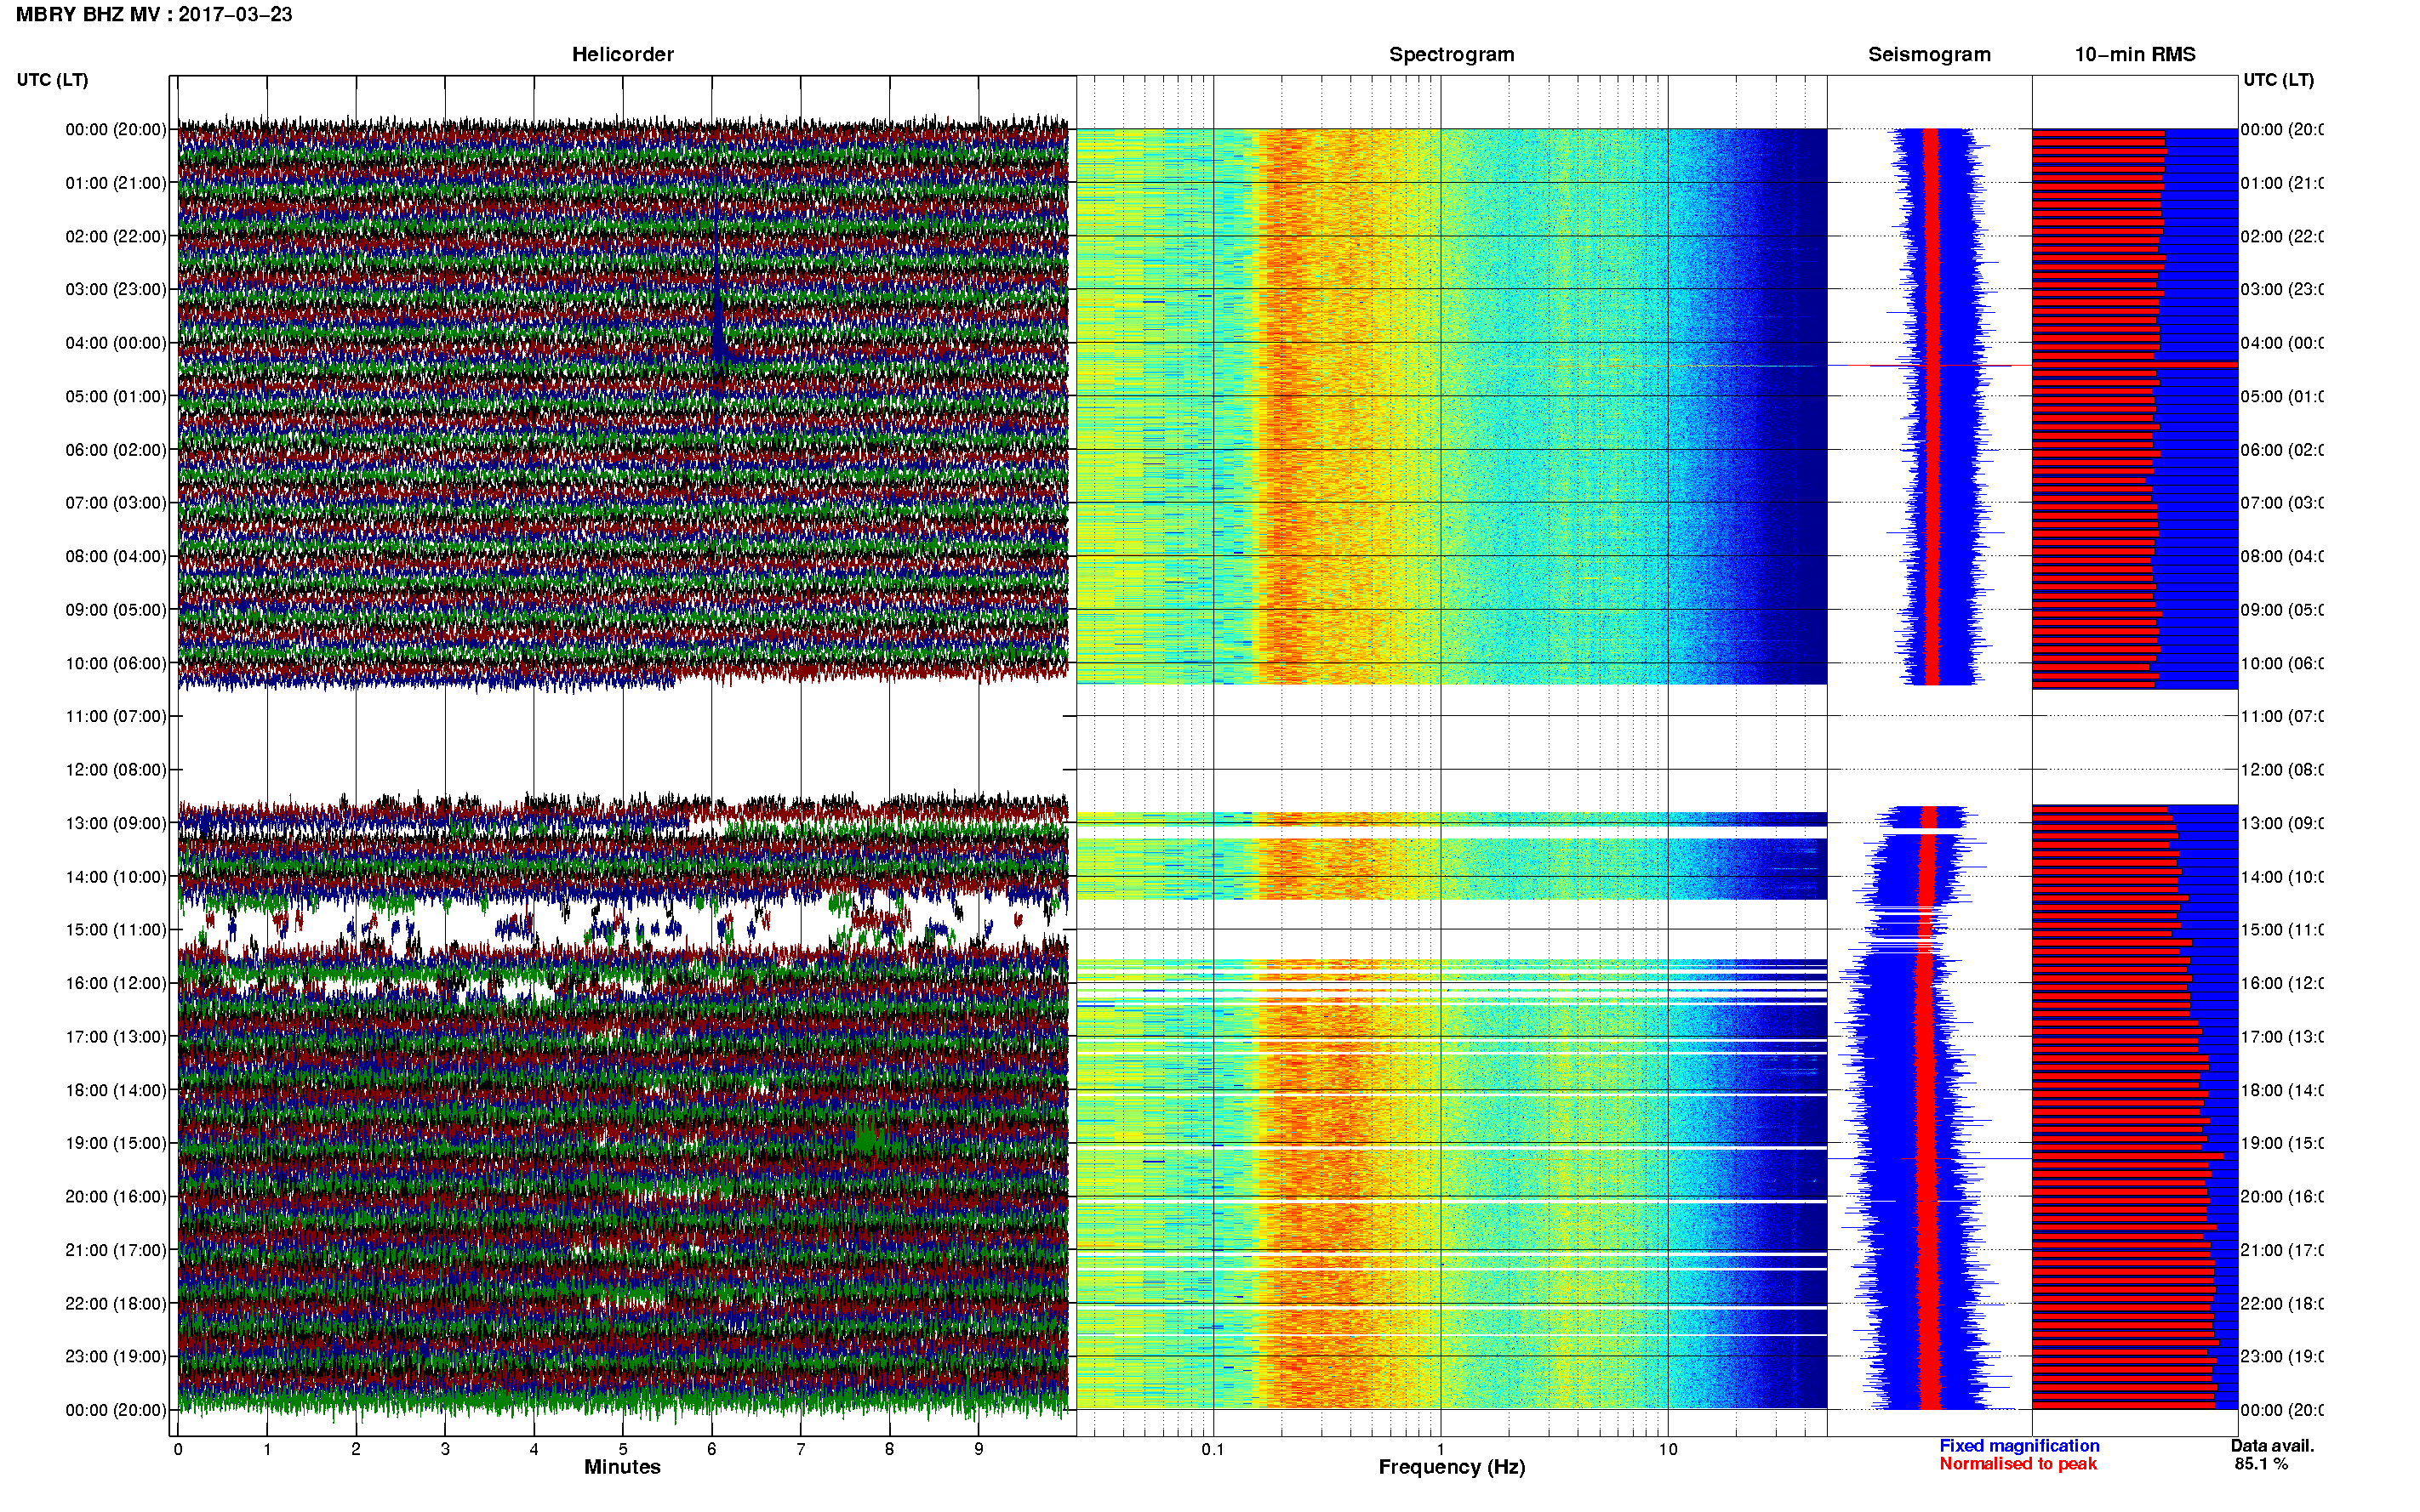Screen dimensions: 2420x1512
Task: Click the 'Seismogram' panel heading
Action: [x=1929, y=55]
